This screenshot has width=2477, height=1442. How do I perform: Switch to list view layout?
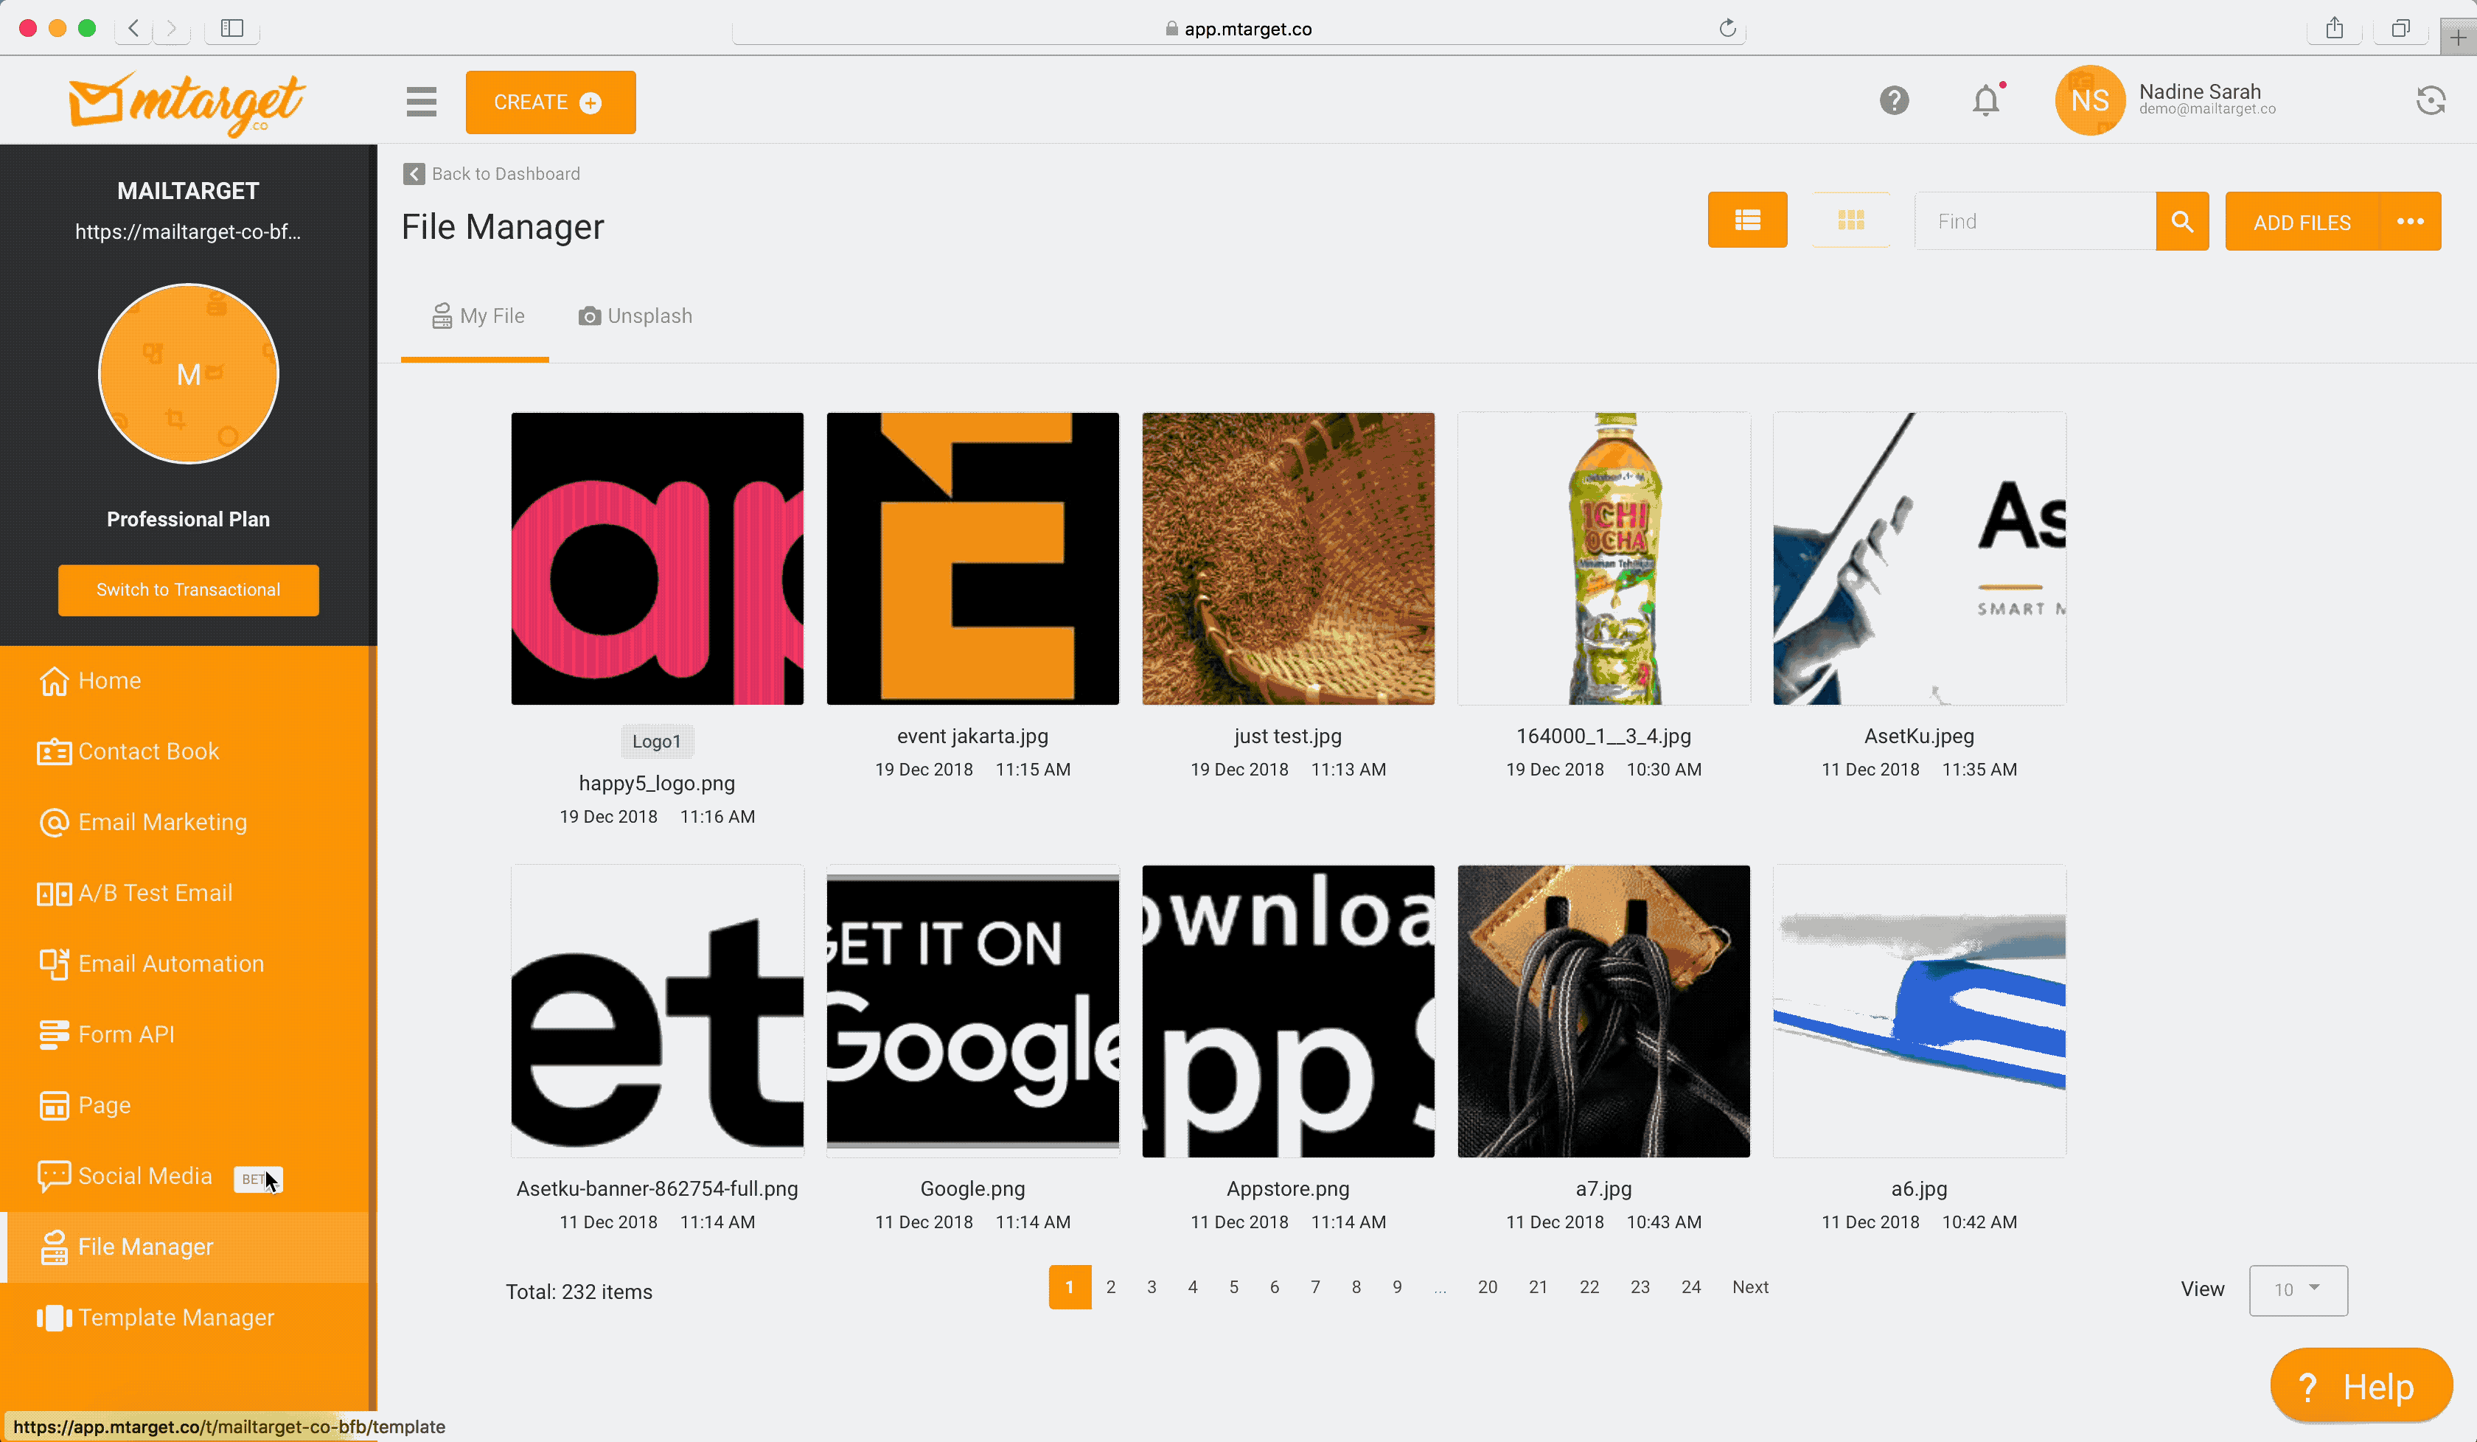click(1746, 220)
